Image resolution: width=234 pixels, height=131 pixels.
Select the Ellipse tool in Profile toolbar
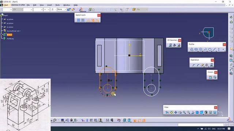(x=210, y=49)
